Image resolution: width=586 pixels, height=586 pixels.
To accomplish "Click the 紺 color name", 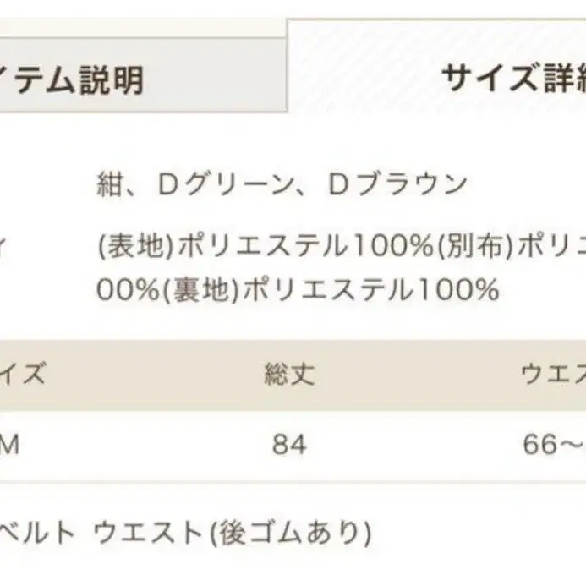I will 112,183.
